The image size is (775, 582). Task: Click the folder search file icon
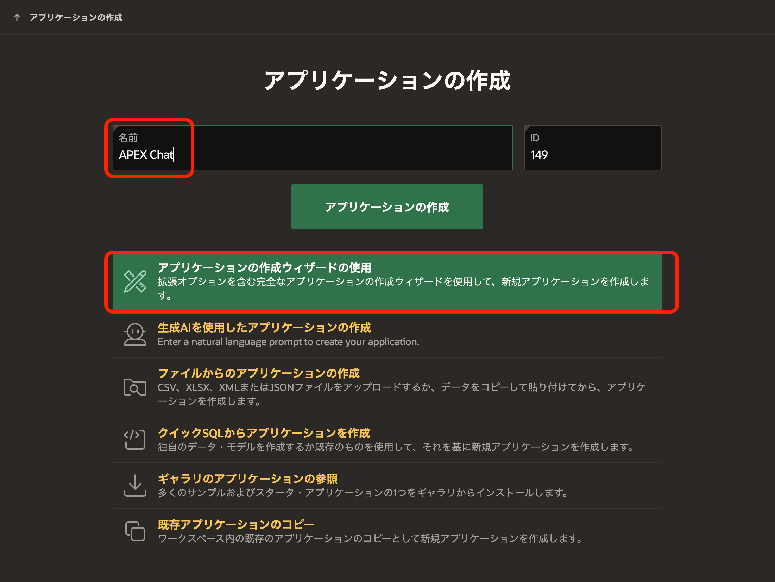coord(135,387)
